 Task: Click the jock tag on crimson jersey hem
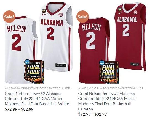click(x=135, y=64)
